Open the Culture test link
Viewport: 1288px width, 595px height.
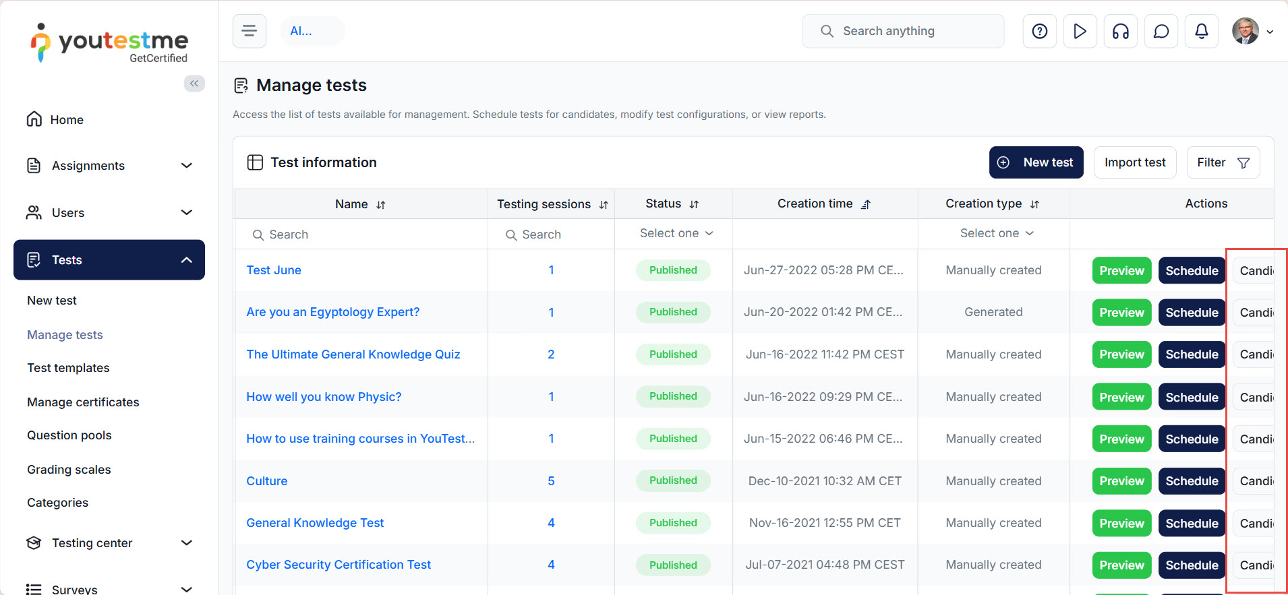(267, 481)
